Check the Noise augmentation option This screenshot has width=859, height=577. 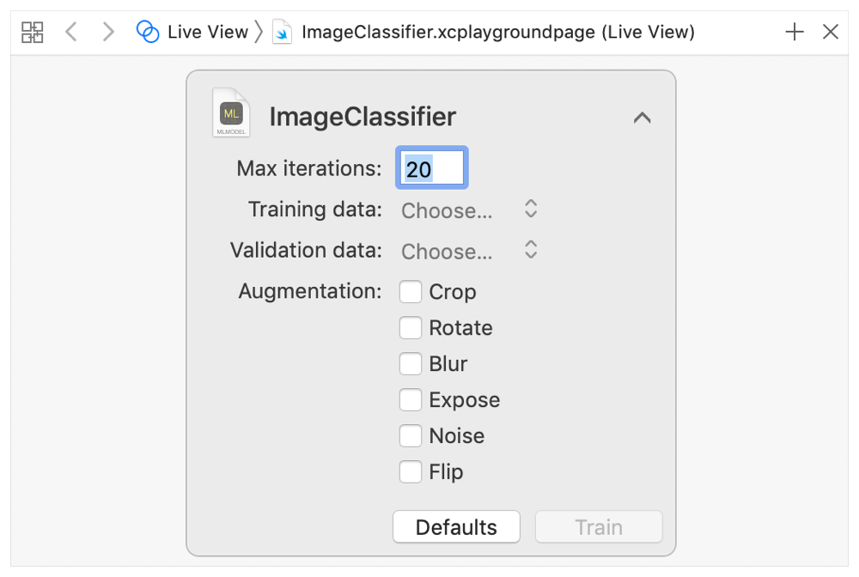point(411,435)
